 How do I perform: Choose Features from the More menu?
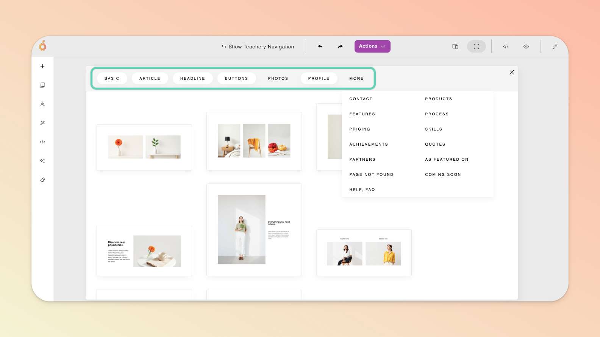coord(362,114)
